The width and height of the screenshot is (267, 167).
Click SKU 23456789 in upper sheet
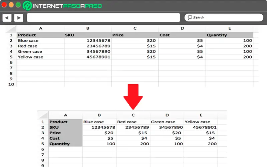[88, 46]
